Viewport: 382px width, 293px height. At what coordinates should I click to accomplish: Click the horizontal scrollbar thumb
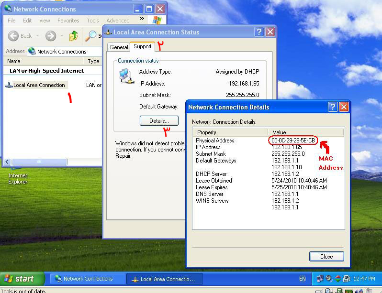click(39, 162)
